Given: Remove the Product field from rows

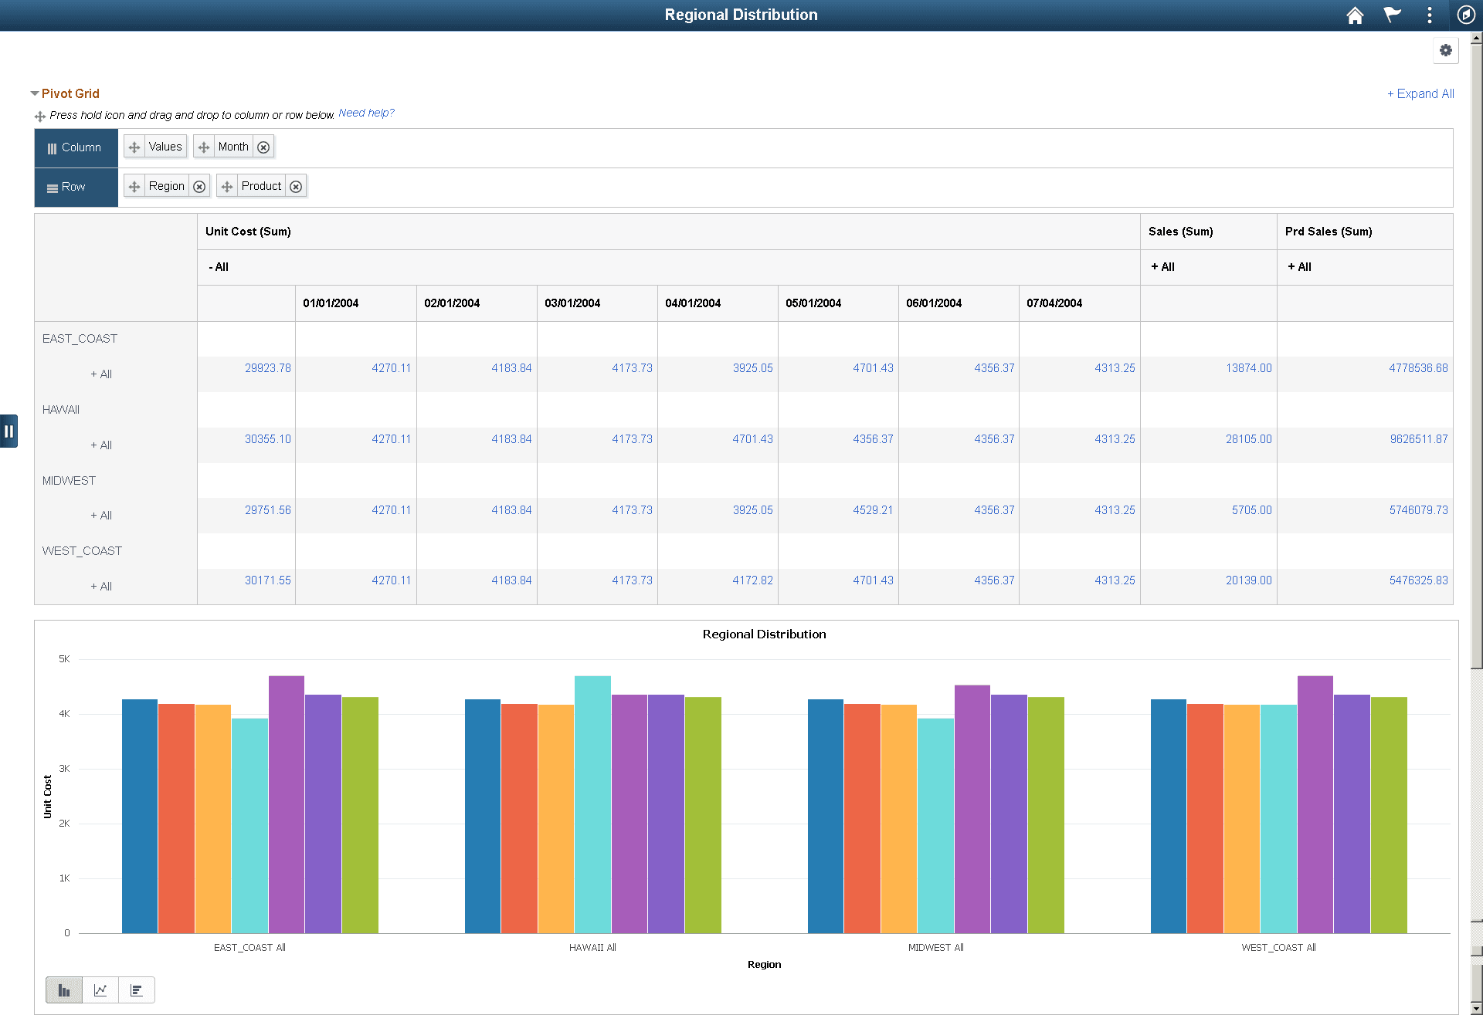Looking at the screenshot, I should click(x=296, y=187).
